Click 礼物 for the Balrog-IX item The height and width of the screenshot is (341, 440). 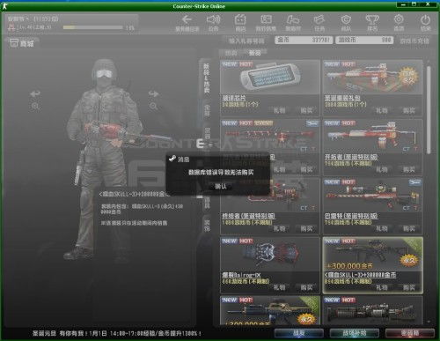point(279,287)
